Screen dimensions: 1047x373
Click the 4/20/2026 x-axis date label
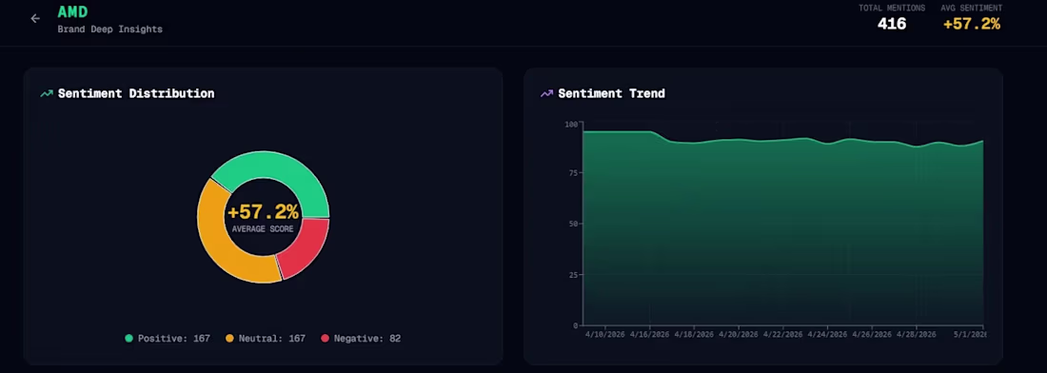[739, 334]
